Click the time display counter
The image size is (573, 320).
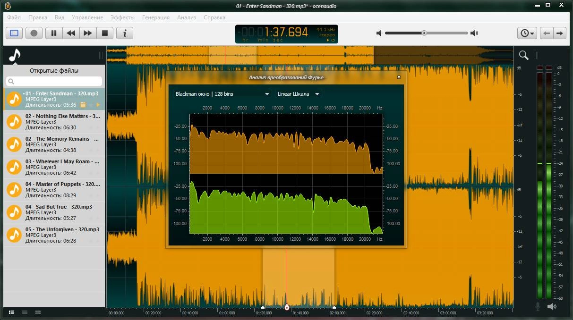287,34
